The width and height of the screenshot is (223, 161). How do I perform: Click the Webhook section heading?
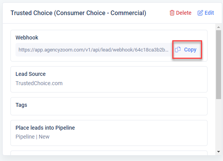(27, 38)
